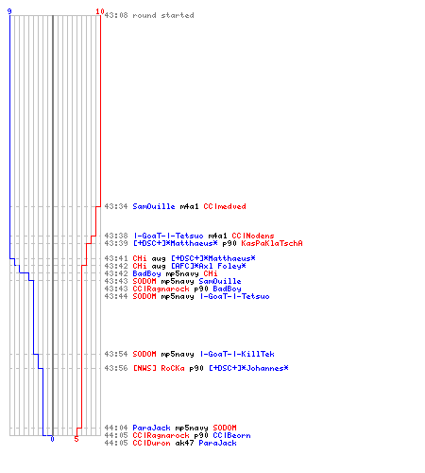Select CC|Ragnarock p90 BadBoy entry
This screenshot has height=473, width=425.
173,289
